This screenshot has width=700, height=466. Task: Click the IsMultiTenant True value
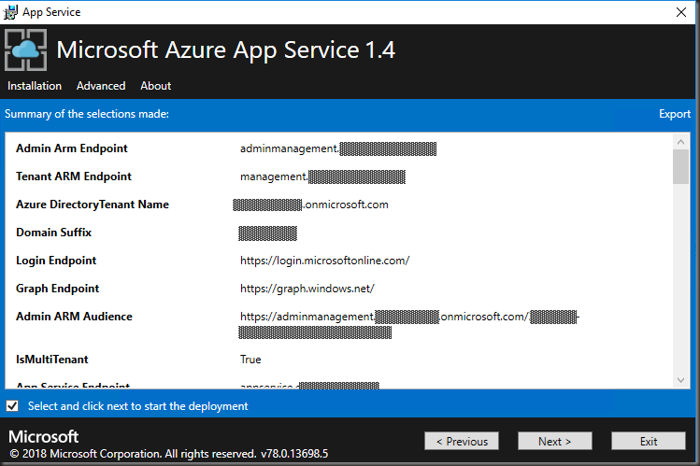[x=250, y=360]
